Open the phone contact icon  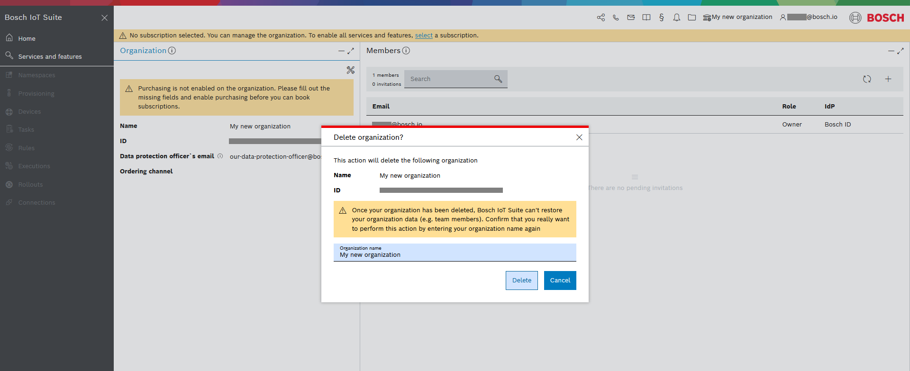616,18
